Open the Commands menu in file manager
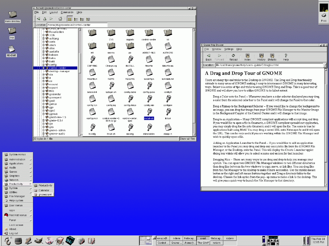The image size is (329, 246). [67, 12]
